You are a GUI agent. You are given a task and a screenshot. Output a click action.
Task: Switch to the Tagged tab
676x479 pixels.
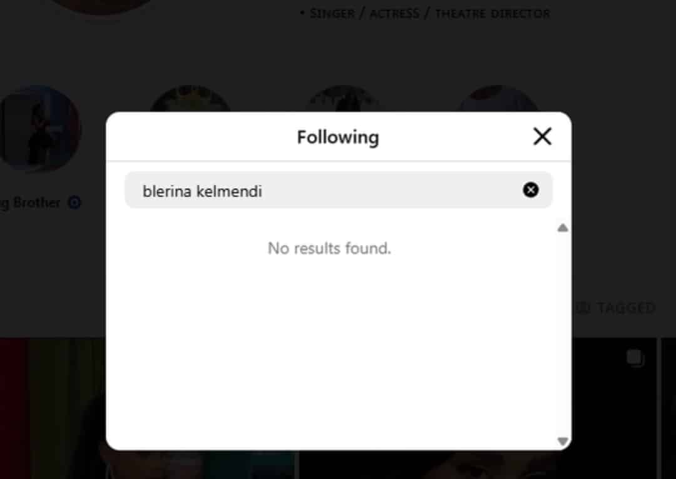pos(625,308)
